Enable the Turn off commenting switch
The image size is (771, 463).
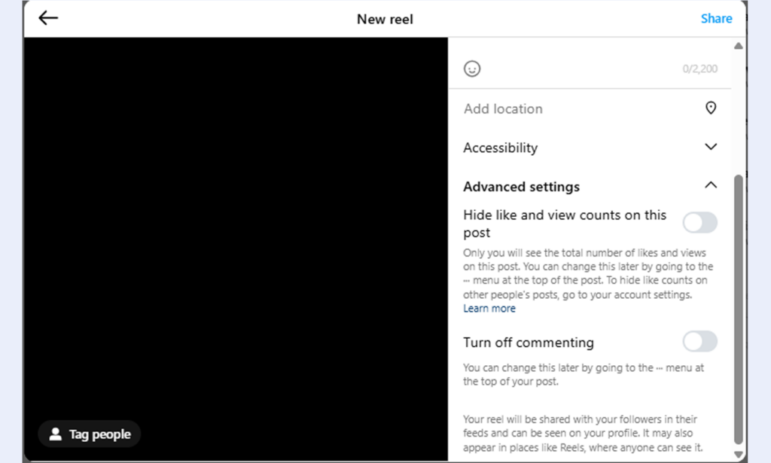coord(699,342)
